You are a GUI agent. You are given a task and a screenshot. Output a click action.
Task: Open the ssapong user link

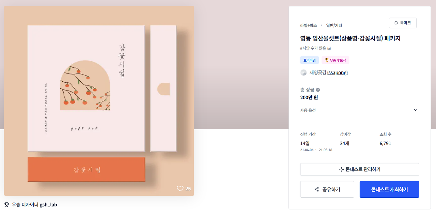point(337,72)
